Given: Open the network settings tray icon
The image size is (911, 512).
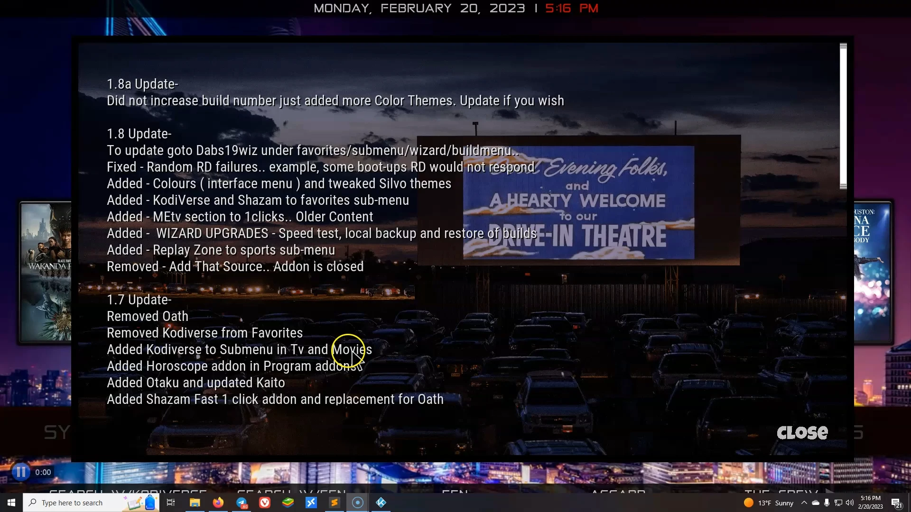Looking at the screenshot, I should [838, 503].
